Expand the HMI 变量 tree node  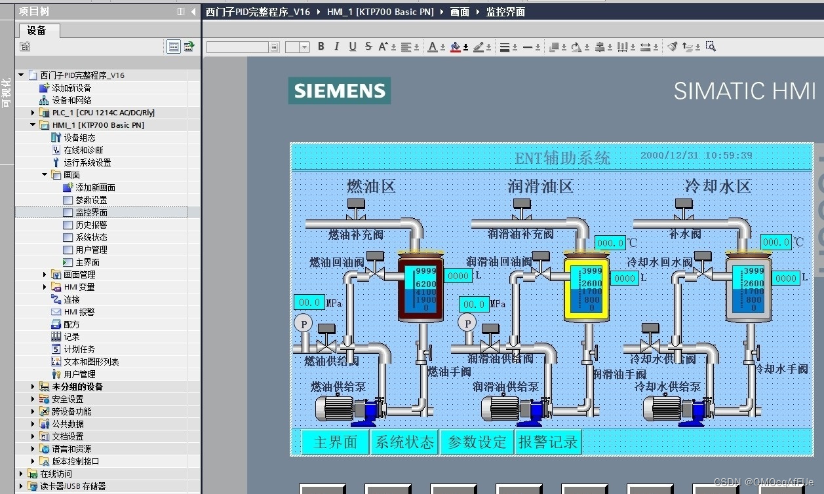click(45, 287)
